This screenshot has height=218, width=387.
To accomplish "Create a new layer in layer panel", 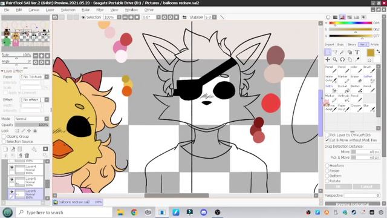I will [x=5, y=149].
